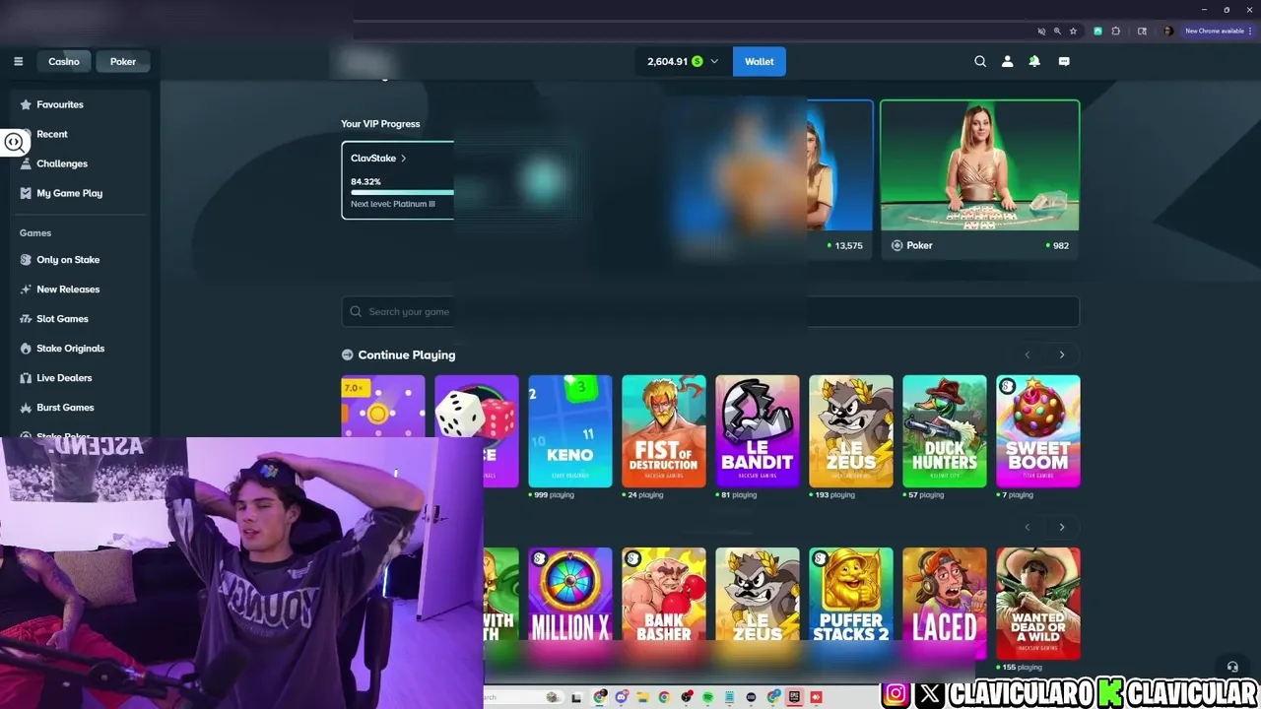Viewport: 1261px width, 709px height.
Task: Open File Explorer from the taskbar
Action: point(642,697)
